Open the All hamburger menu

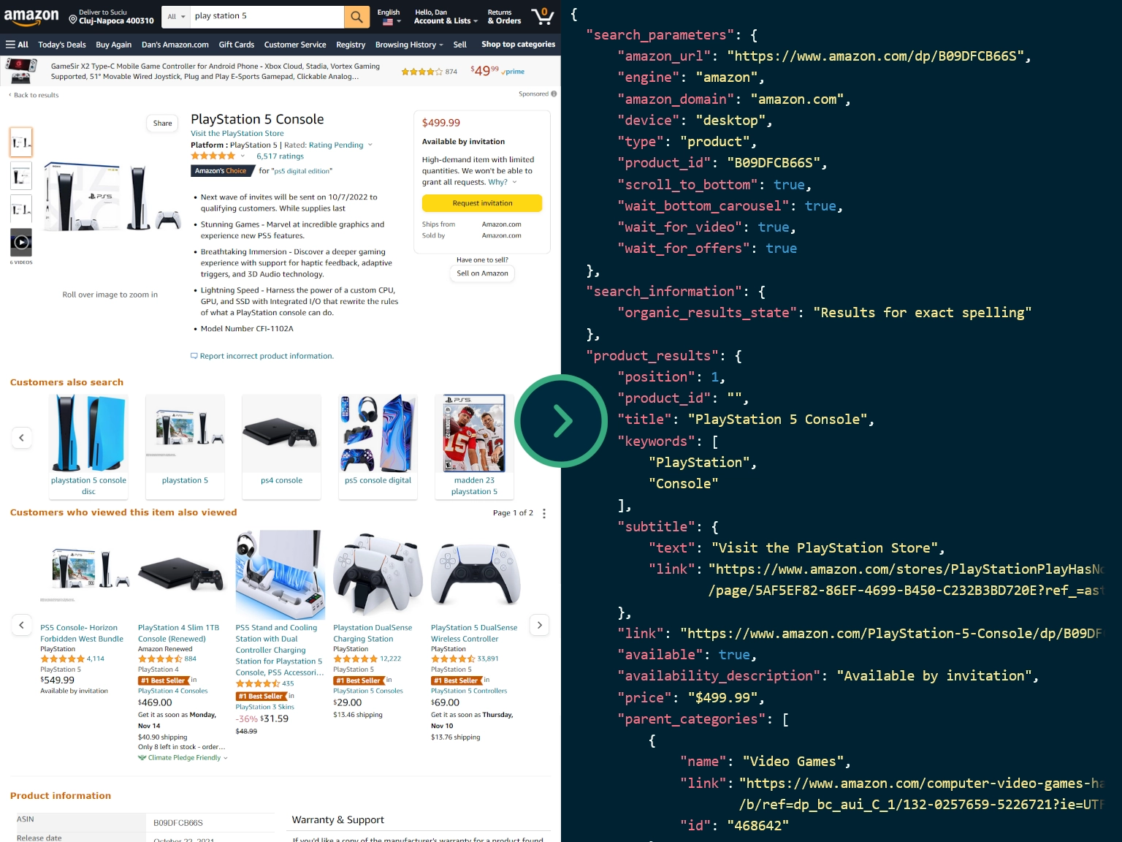[17, 45]
